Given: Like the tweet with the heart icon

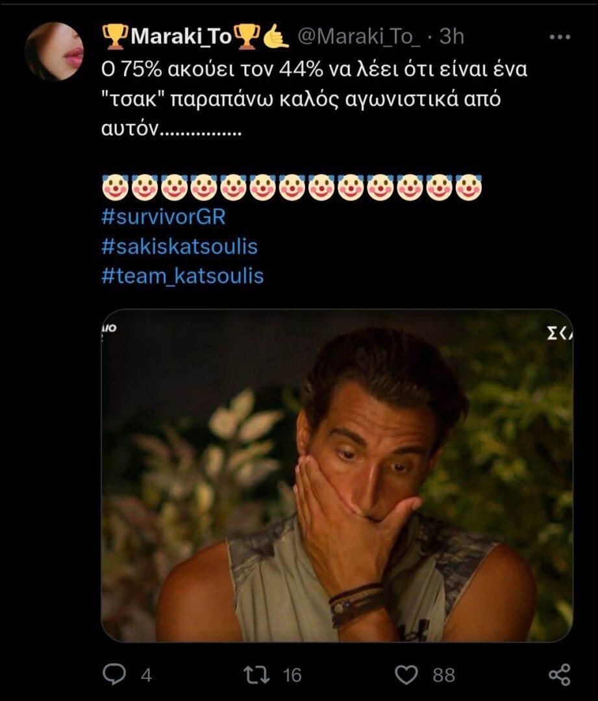Looking at the screenshot, I should 406,674.
